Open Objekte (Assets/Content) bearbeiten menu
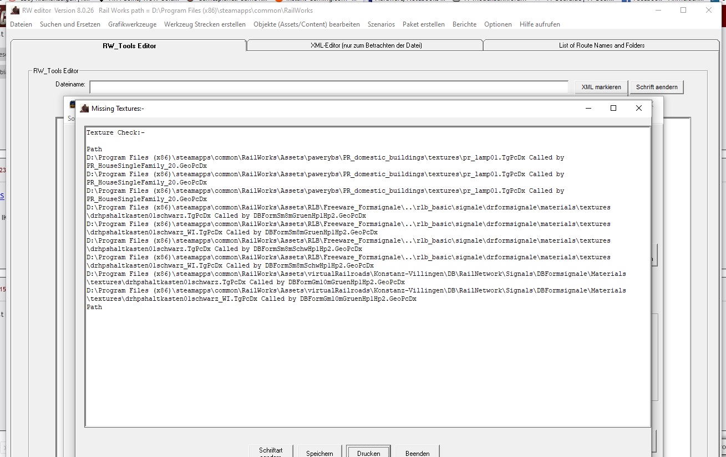 click(x=307, y=24)
